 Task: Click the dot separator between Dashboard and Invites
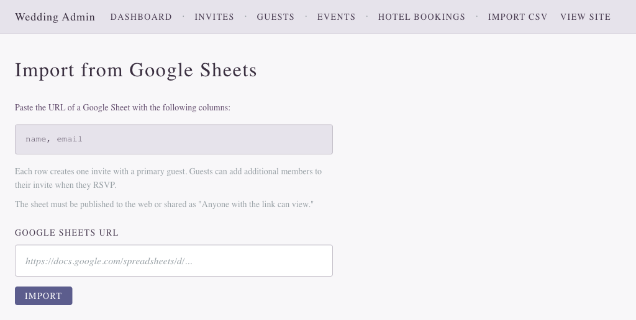pyautogui.click(x=183, y=16)
